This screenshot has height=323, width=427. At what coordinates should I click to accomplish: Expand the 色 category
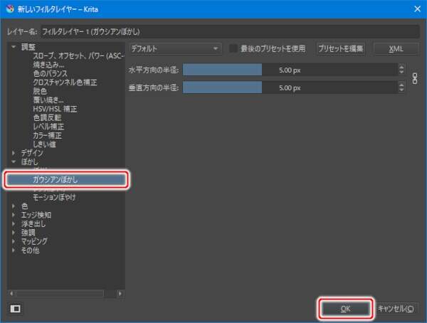[14, 206]
